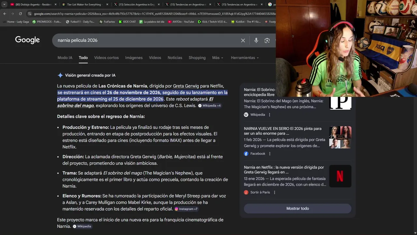Click the highlighted 26 de noviembre de 2026 text
The image size is (417, 235).
(134, 93)
